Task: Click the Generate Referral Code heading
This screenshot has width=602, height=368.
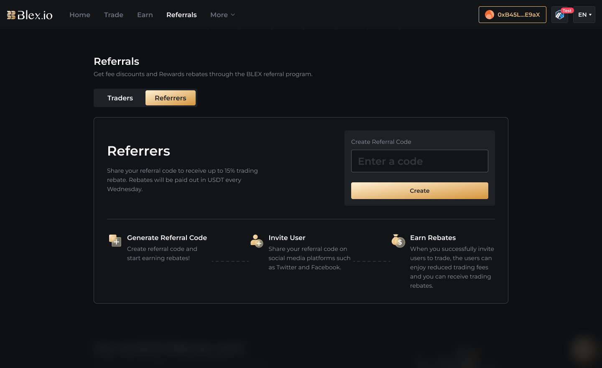Action: tap(167, 238)
